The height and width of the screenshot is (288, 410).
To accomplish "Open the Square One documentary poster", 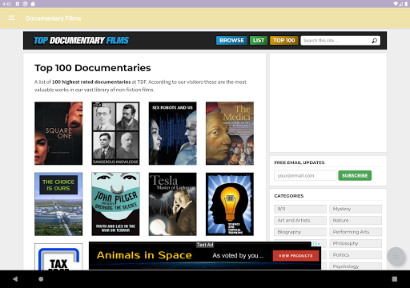I will (x=58, y=134).
